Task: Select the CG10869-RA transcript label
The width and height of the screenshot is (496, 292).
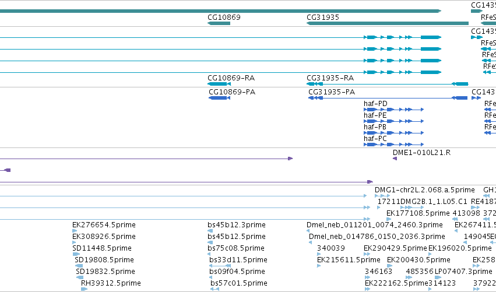Action: (x=231, y=78)
